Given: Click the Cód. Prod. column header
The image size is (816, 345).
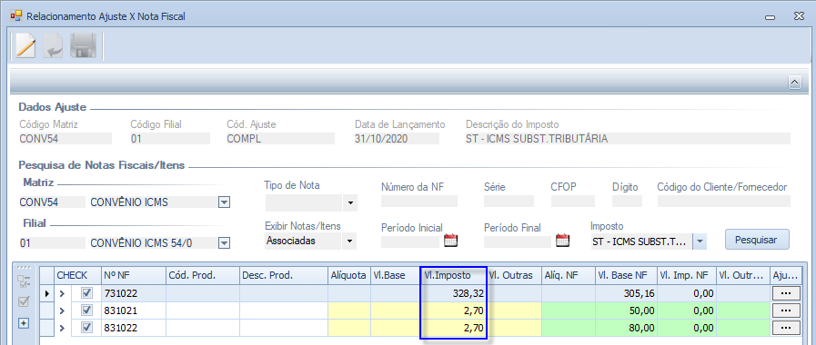Looking at the screenshot, I should [203, 275].
